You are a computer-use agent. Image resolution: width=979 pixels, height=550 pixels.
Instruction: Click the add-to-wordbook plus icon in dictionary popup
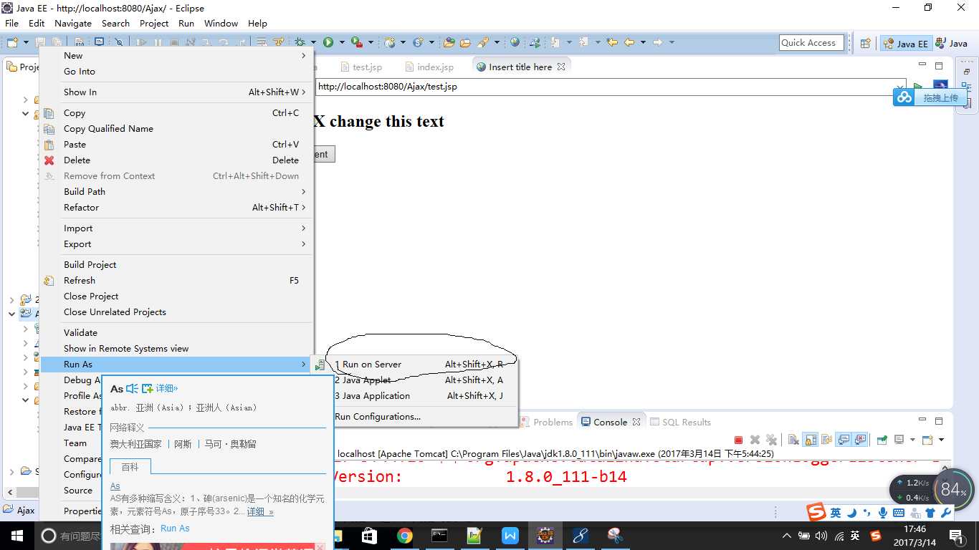point(148,389)
